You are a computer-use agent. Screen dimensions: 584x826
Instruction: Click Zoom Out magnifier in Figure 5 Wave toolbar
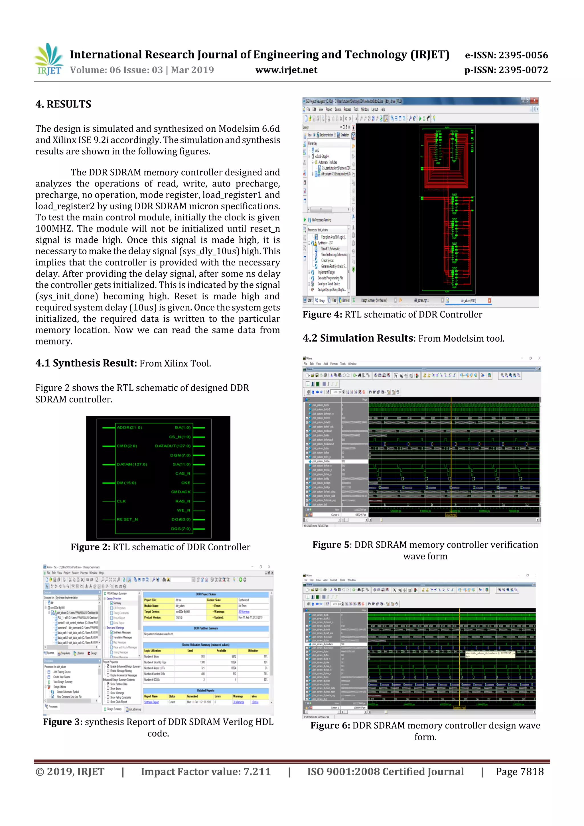click(506, 375)
